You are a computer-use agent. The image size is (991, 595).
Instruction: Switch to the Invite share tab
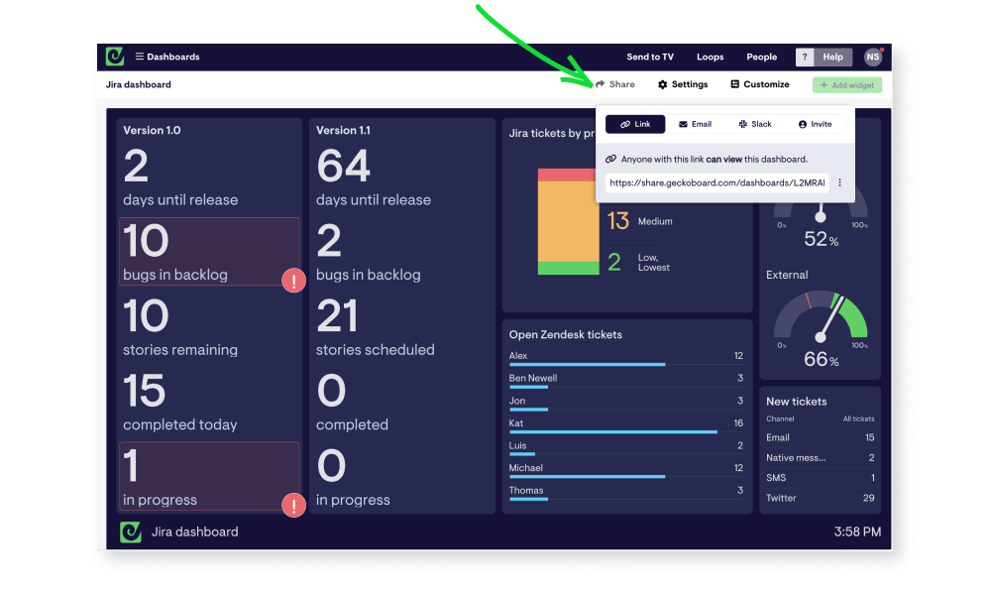(x=816, y=124)
